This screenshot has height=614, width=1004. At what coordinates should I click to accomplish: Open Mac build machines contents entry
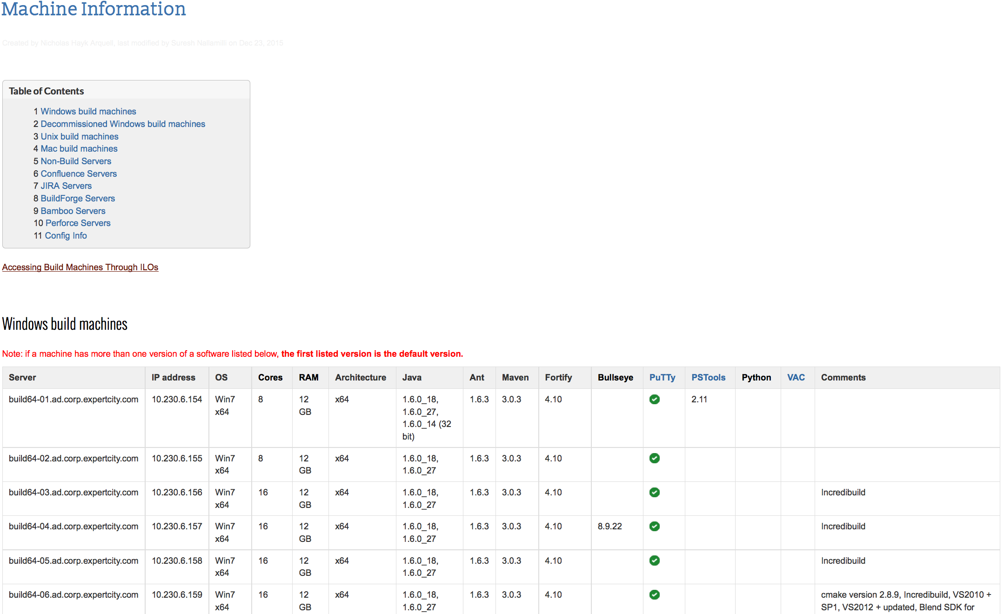[x=79, y=148]
